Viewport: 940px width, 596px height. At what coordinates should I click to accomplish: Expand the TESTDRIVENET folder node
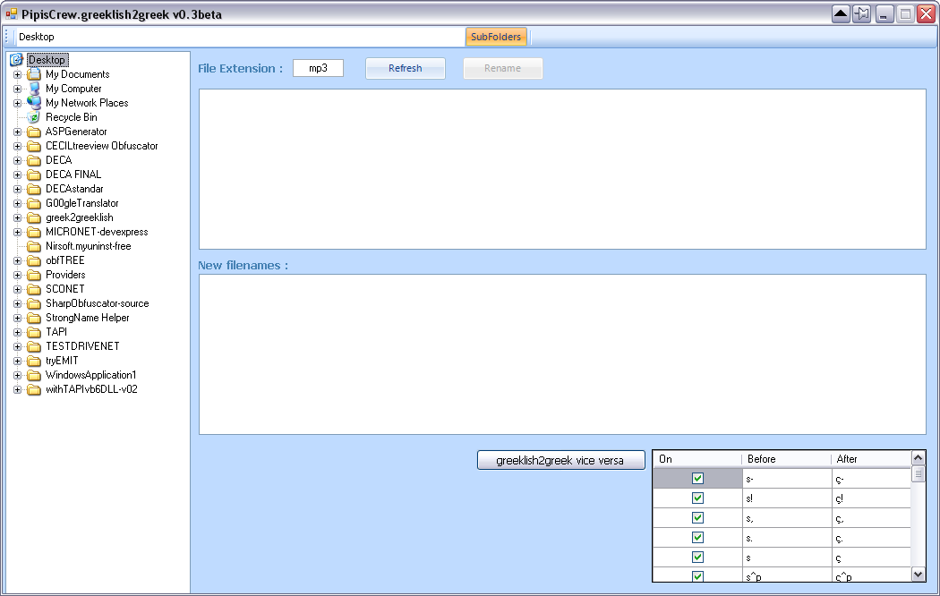pos(17,347)
